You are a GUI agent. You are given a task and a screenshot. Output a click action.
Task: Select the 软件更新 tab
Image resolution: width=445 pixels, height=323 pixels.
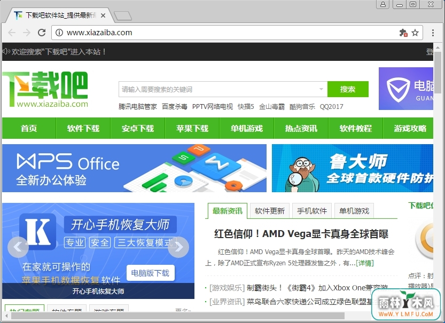click(270, 211)
